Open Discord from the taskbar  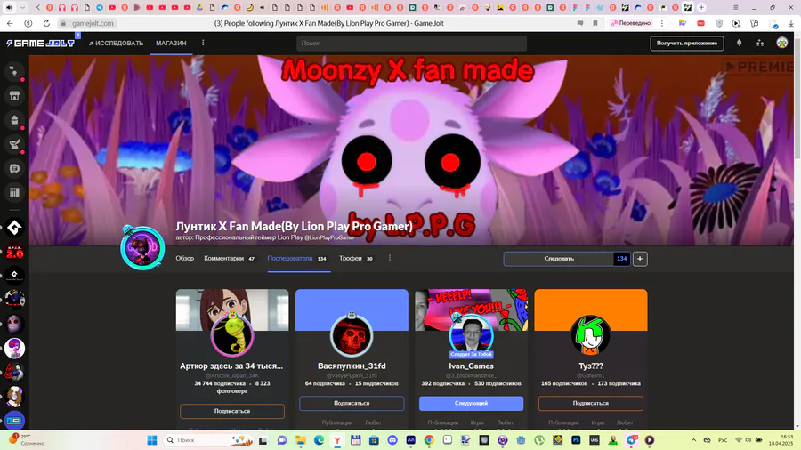coord(392,440)
